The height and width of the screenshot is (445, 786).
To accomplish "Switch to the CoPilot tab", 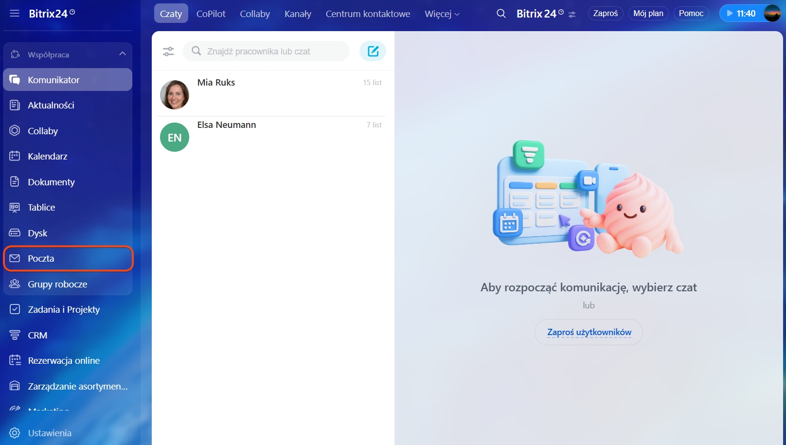I will [x=211, y=14].
